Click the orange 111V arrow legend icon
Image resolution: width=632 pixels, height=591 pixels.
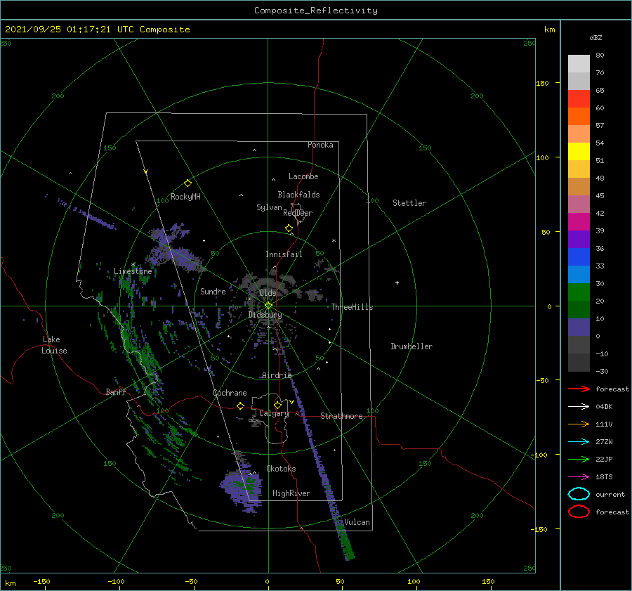click(579, 424)
